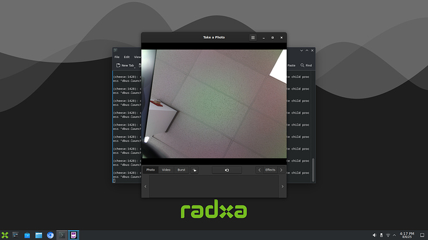Click the take photo shutter button
The height and width of the screenshot is (240, 428).
pos(227,170)
